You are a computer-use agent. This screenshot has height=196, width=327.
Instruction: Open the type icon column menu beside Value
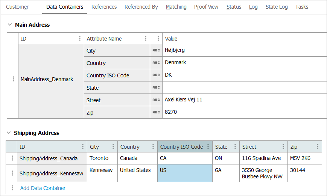click(158, 38)
